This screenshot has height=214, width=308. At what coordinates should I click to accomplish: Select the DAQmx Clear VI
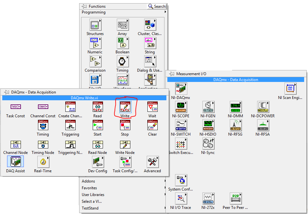pyautogui.click(x=152, y=125)
